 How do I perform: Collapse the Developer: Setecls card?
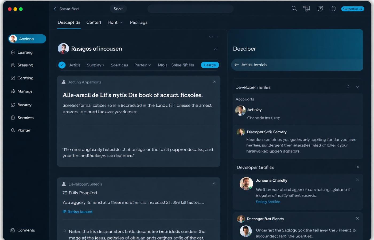pyautogui.click(x=214, y=183)
